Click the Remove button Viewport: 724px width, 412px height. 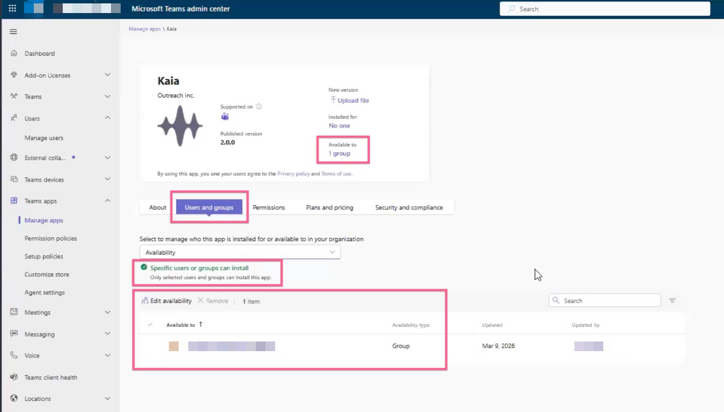click(x=213, y=300)
